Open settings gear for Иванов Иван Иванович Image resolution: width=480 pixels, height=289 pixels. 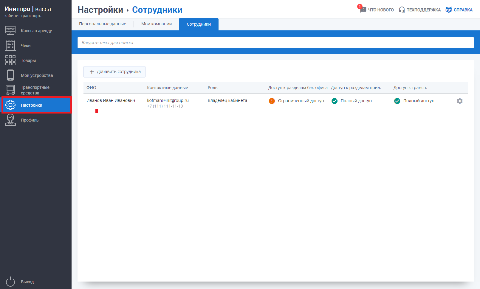(460, 101)
